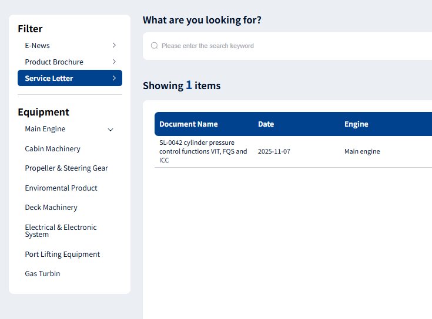Click the 2025-11-07 date cell
Viewport: 432px width, 319px height.
274,151
